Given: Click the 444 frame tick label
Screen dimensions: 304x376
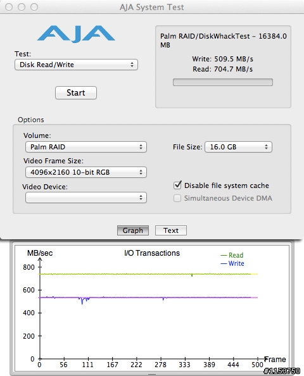Looking at the screenshot, I should click(x=233, y=365).
